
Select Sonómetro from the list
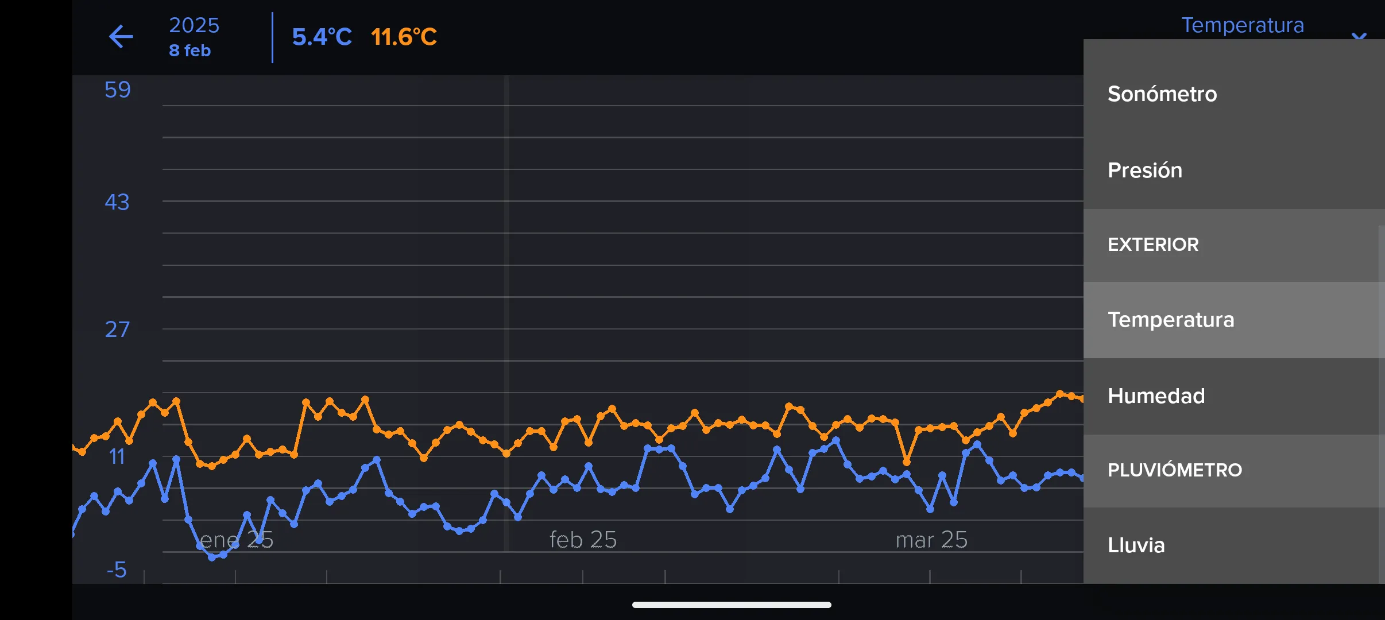click(x=1162, y=94)
